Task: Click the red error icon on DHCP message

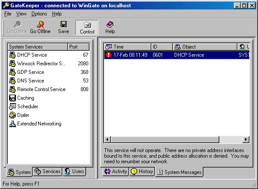Action: tap(108, 55)
